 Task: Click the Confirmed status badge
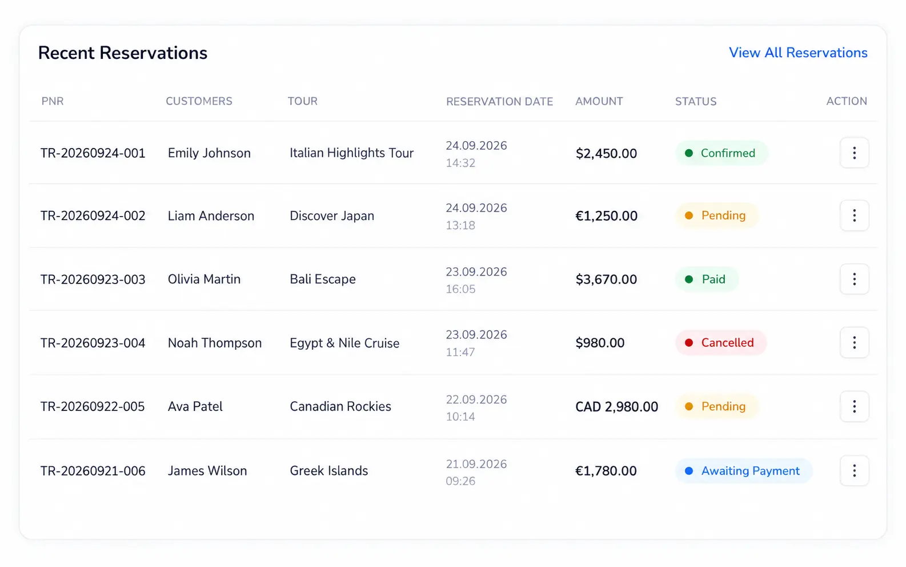[x=721, y=153]
